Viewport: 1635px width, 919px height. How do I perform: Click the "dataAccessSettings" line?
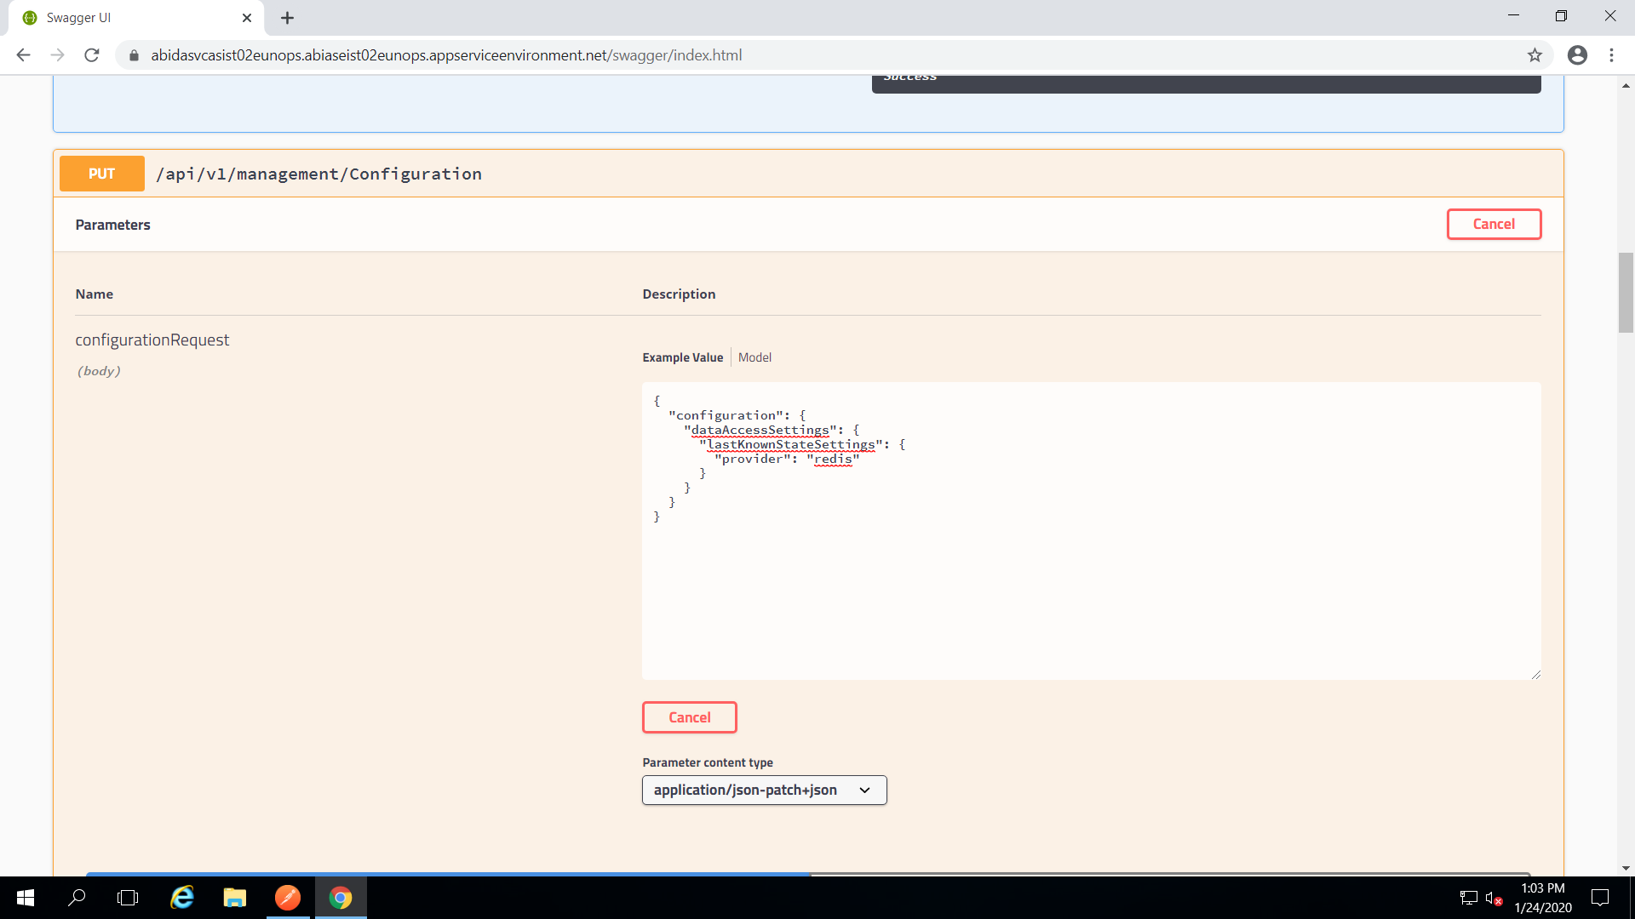772,430
